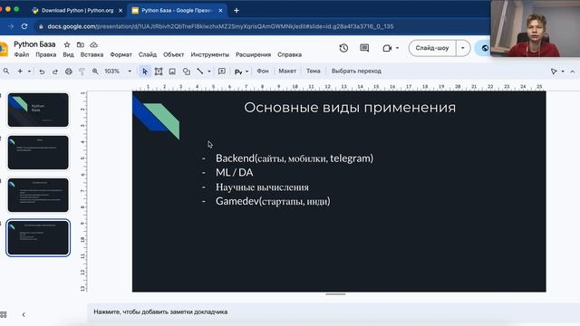Click the zoom magnifier tool
580x326 pixels.
[95, 72]
